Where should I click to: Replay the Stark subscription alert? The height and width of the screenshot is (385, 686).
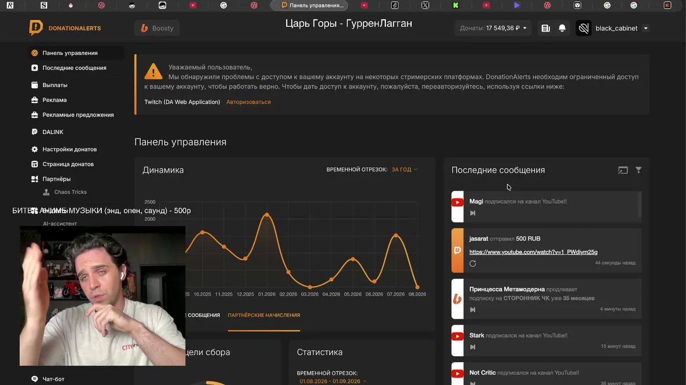tap(473, 347)
